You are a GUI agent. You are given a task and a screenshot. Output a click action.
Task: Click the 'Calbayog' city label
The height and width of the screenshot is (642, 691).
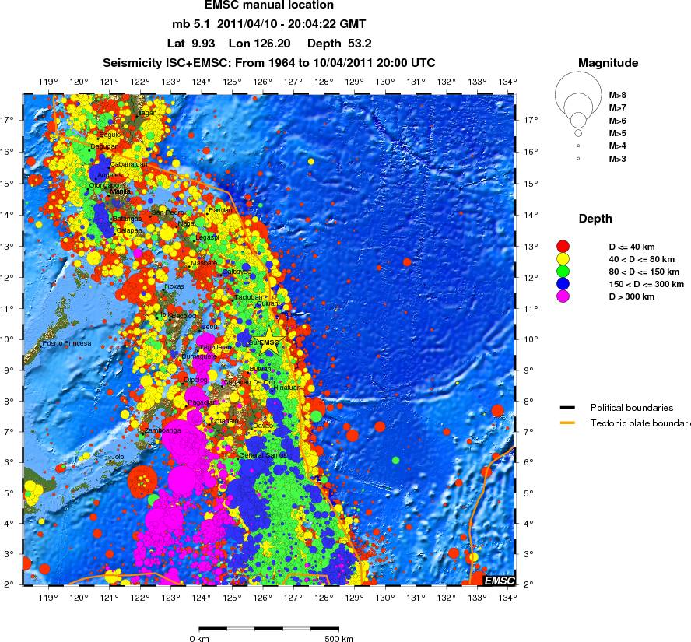(x=237, y=272)
